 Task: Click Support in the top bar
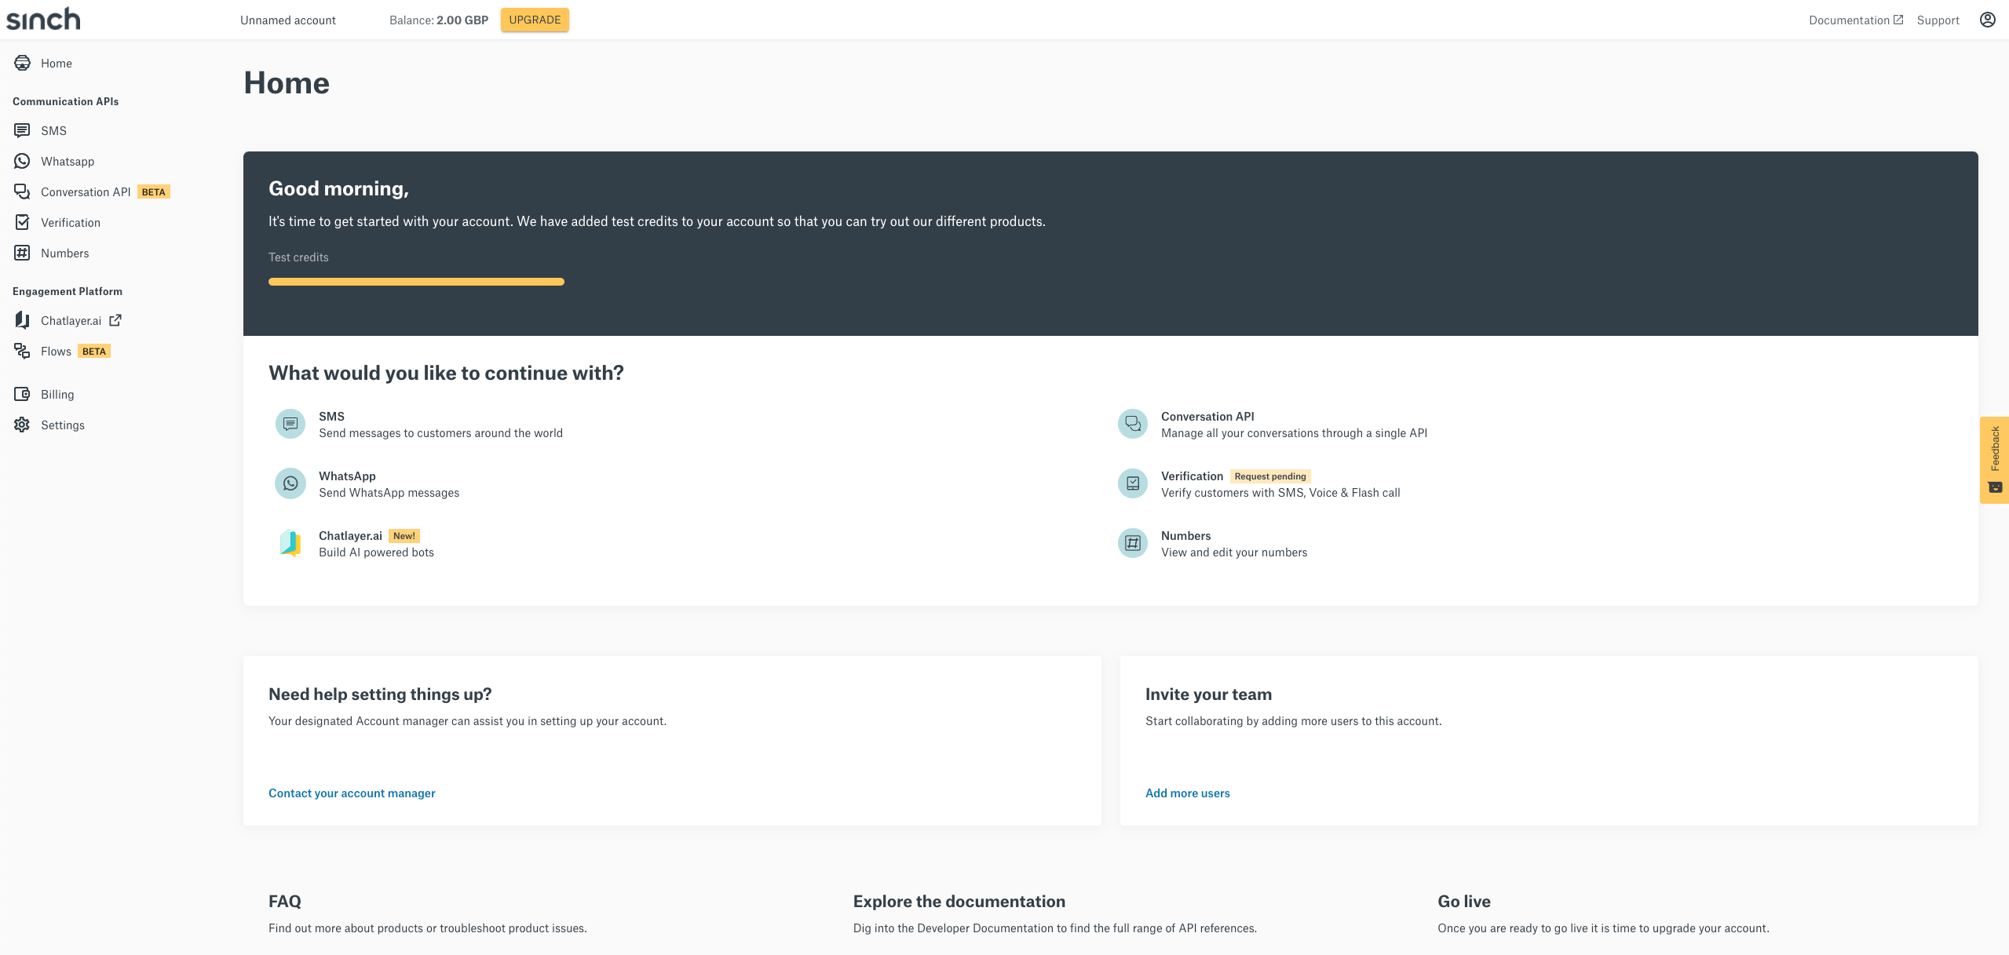[1937, 20]
